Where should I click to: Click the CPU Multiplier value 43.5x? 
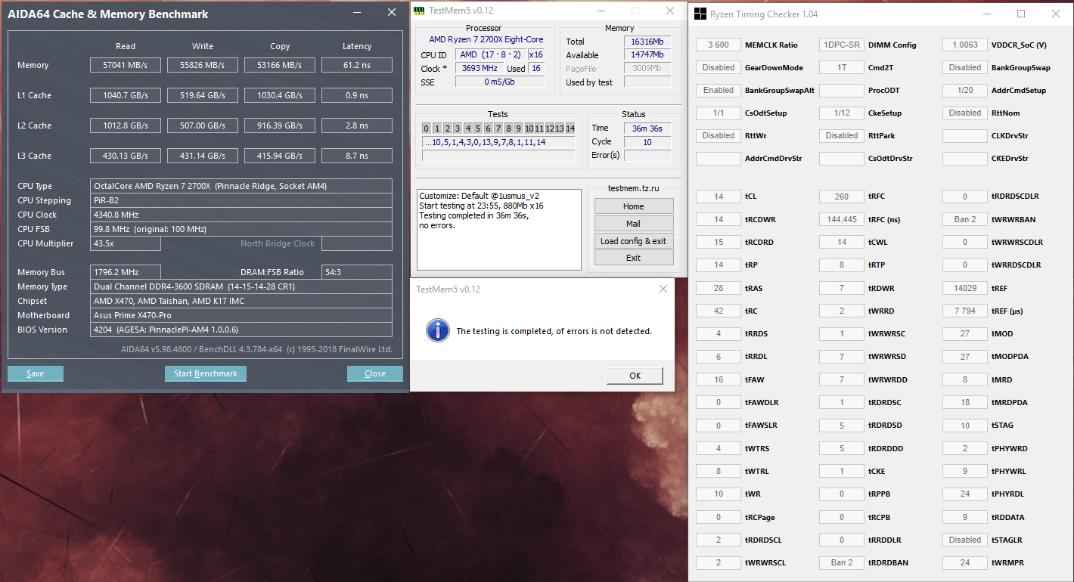point(126,243)
